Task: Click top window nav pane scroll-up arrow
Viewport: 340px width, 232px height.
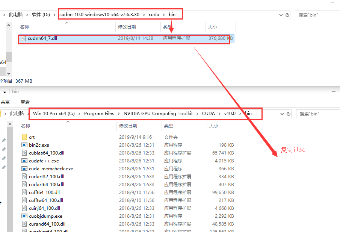Action: [x=9, y=26]
